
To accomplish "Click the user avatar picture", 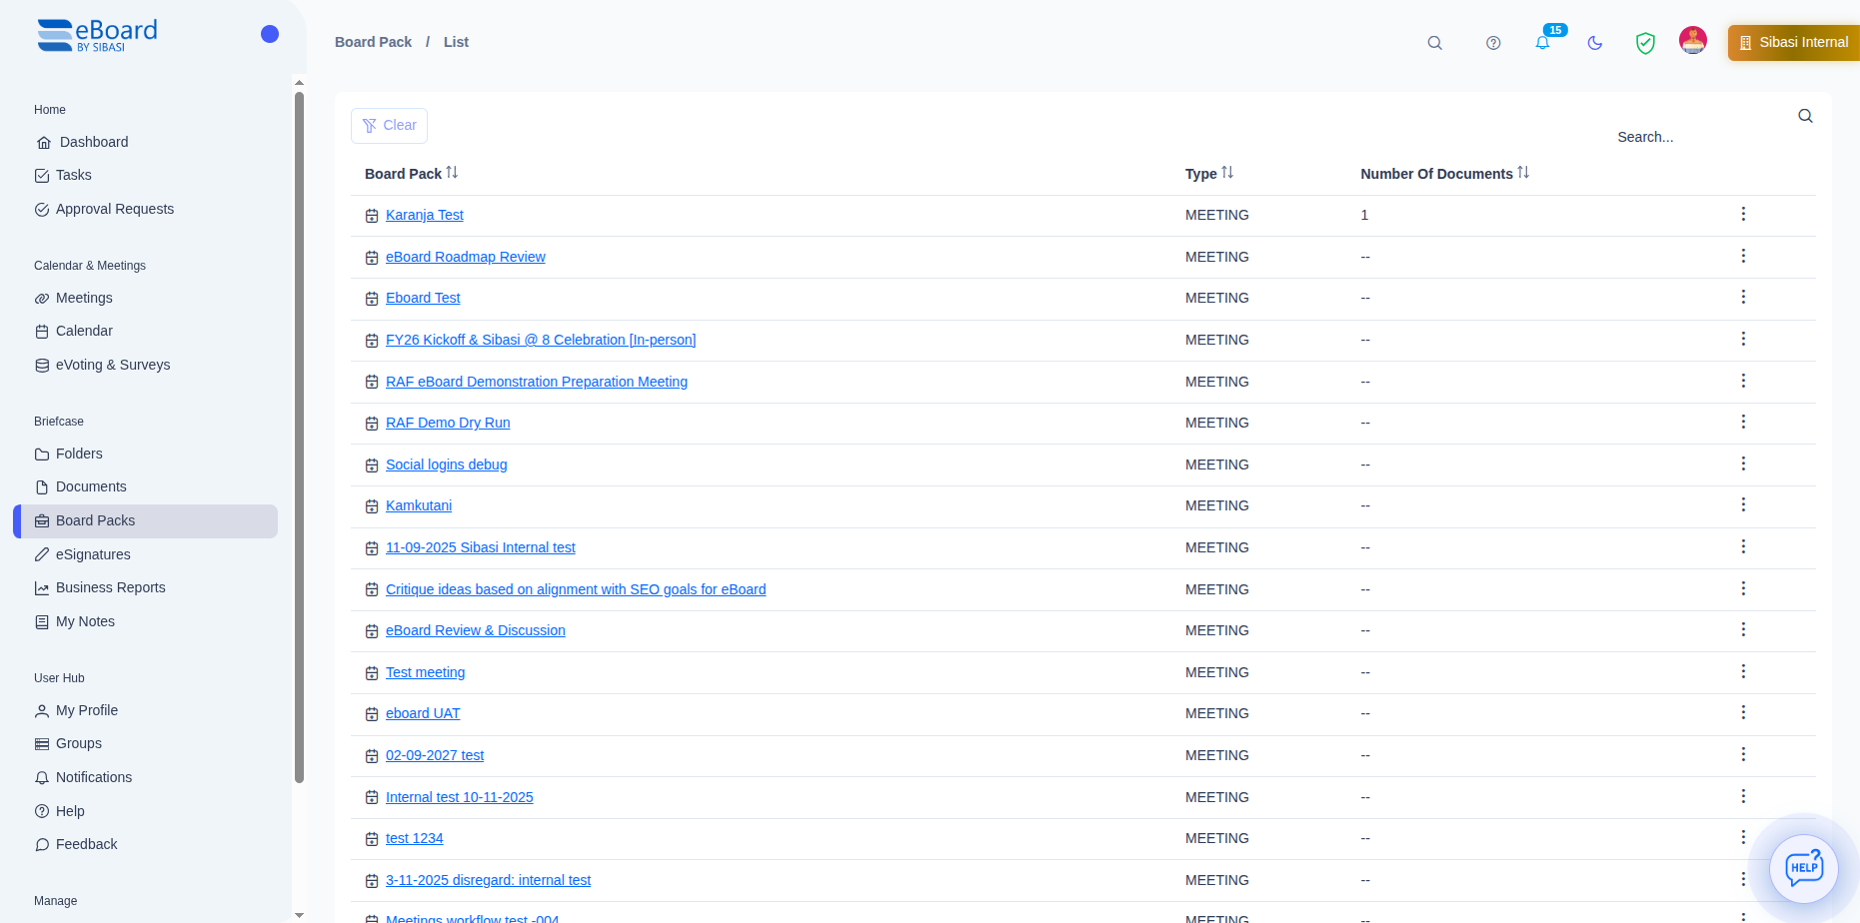I will coord(1693,41).
